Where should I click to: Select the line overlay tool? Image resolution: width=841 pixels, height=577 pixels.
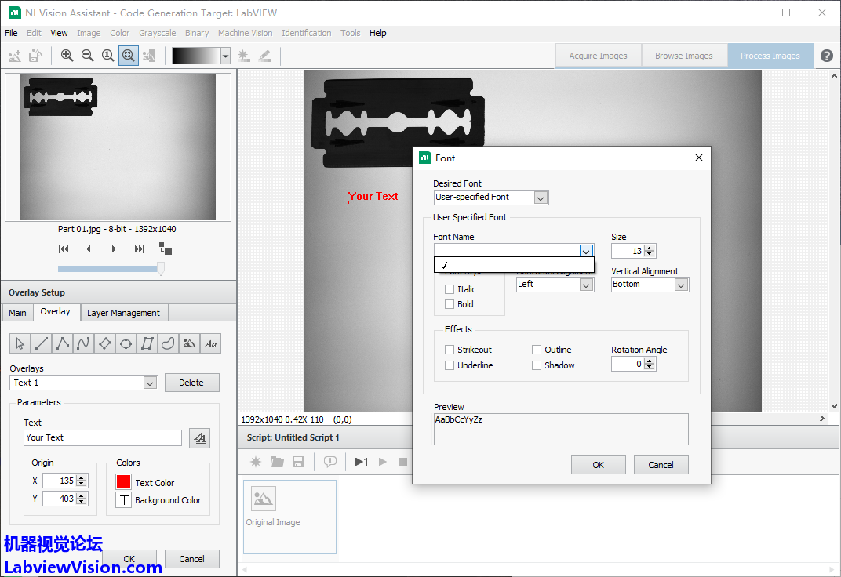pyautogui.click(x=42, y=343)
